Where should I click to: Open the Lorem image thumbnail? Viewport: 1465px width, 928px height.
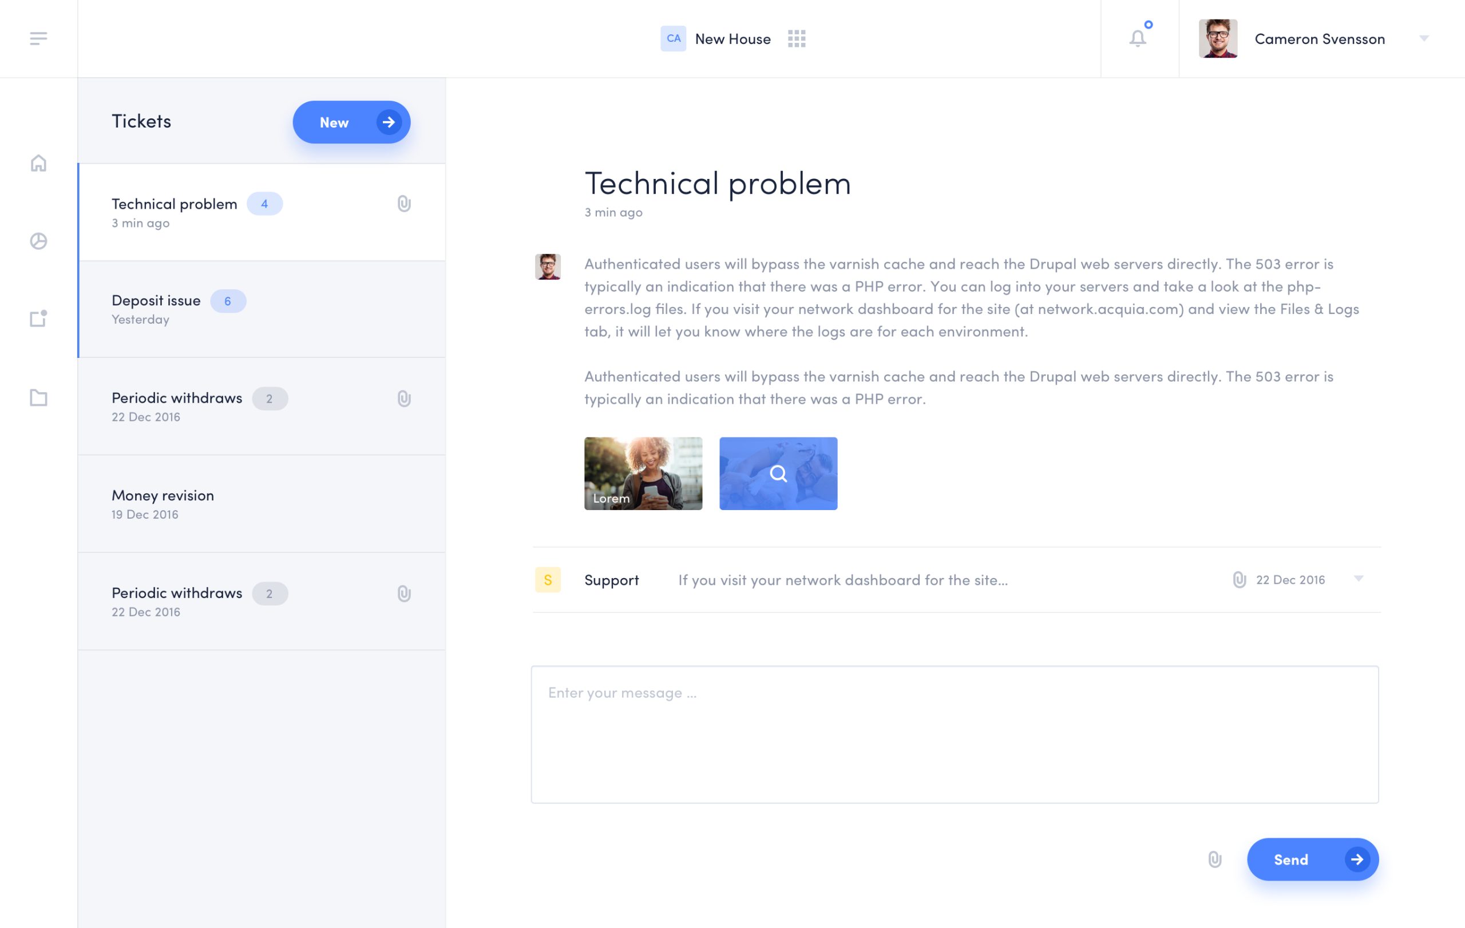tap(643, 473)
